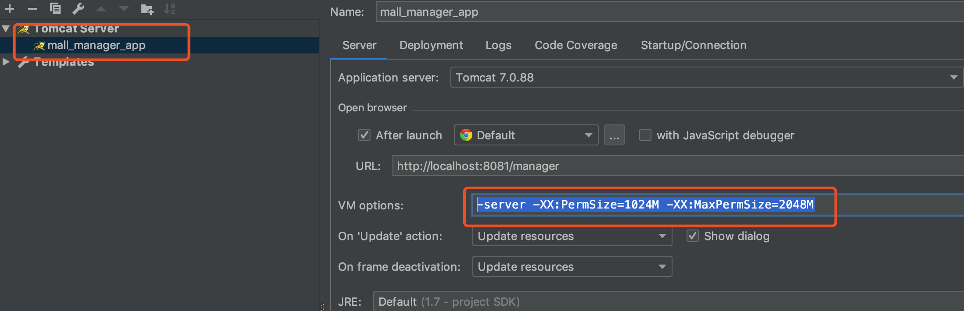Click the browse ellipsis button next to browser
This screenshot has height=311, width=964.
click(x=614, y=135)
